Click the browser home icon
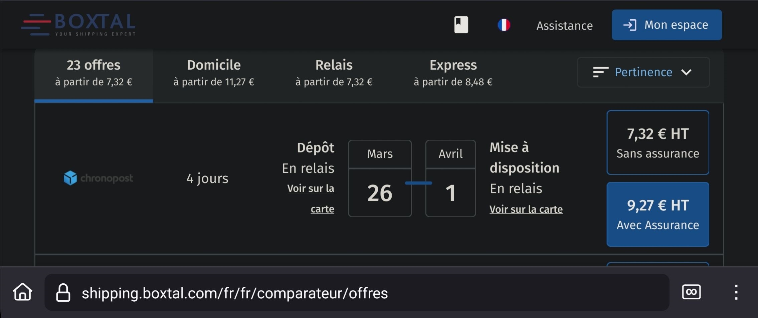Viewport: 758px width, 318px height. [22, 292]
